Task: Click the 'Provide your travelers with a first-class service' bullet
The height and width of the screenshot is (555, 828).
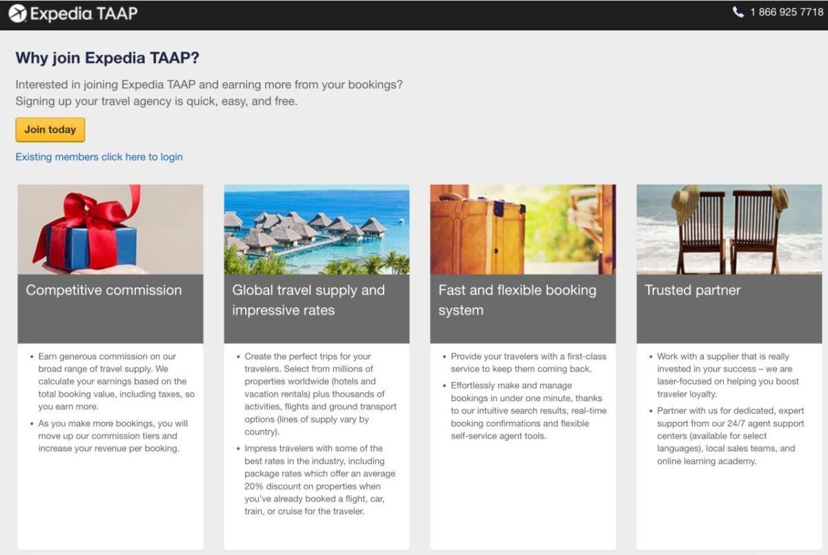Action: 529,363
